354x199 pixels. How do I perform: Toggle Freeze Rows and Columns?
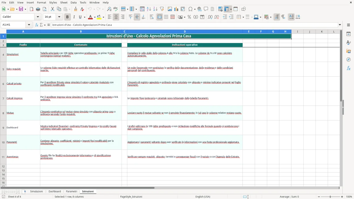(227, 9)
